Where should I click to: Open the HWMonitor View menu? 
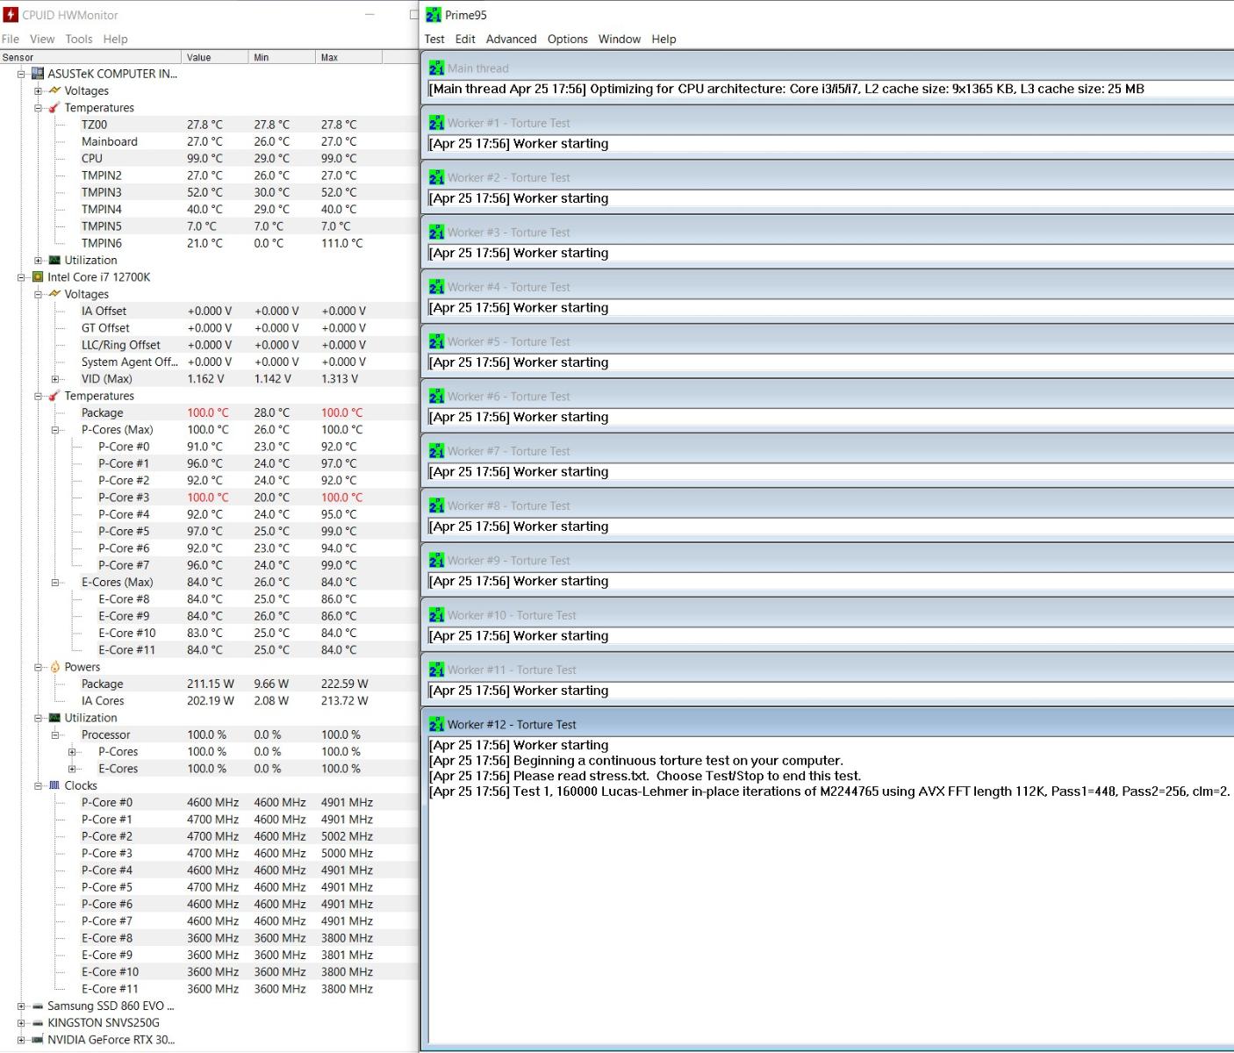pyautogui.click(x=42, y=39)
